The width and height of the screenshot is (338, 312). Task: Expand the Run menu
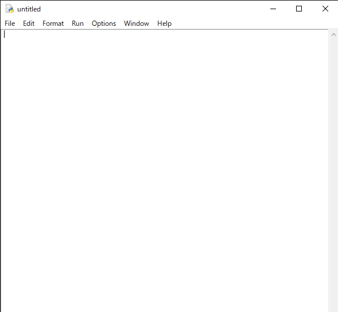coord(77,24)
